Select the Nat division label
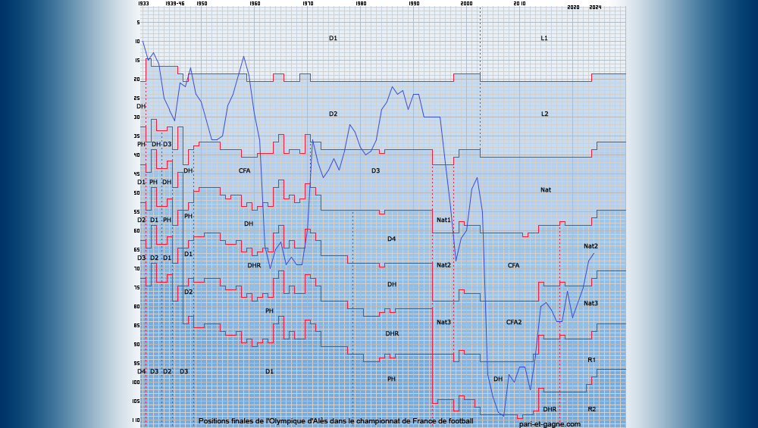The width and height of the screenshot is (758, 428). (x=545, y=190)
